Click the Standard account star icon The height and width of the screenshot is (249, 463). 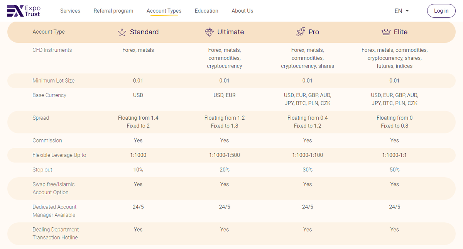pyautogui.click(x=122, y=32)
